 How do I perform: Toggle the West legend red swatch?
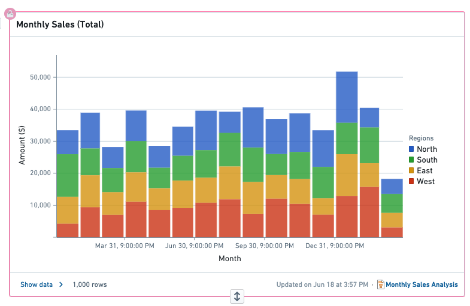(x=411, y=181)
